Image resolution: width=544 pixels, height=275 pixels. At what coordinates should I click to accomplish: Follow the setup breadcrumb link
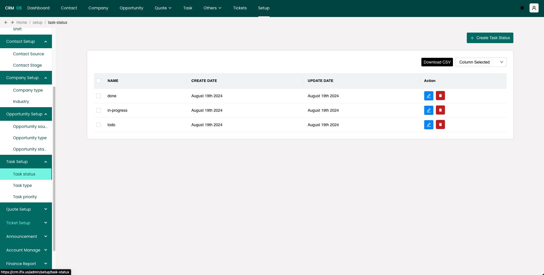pyautogui.click(x=37, y=22)
